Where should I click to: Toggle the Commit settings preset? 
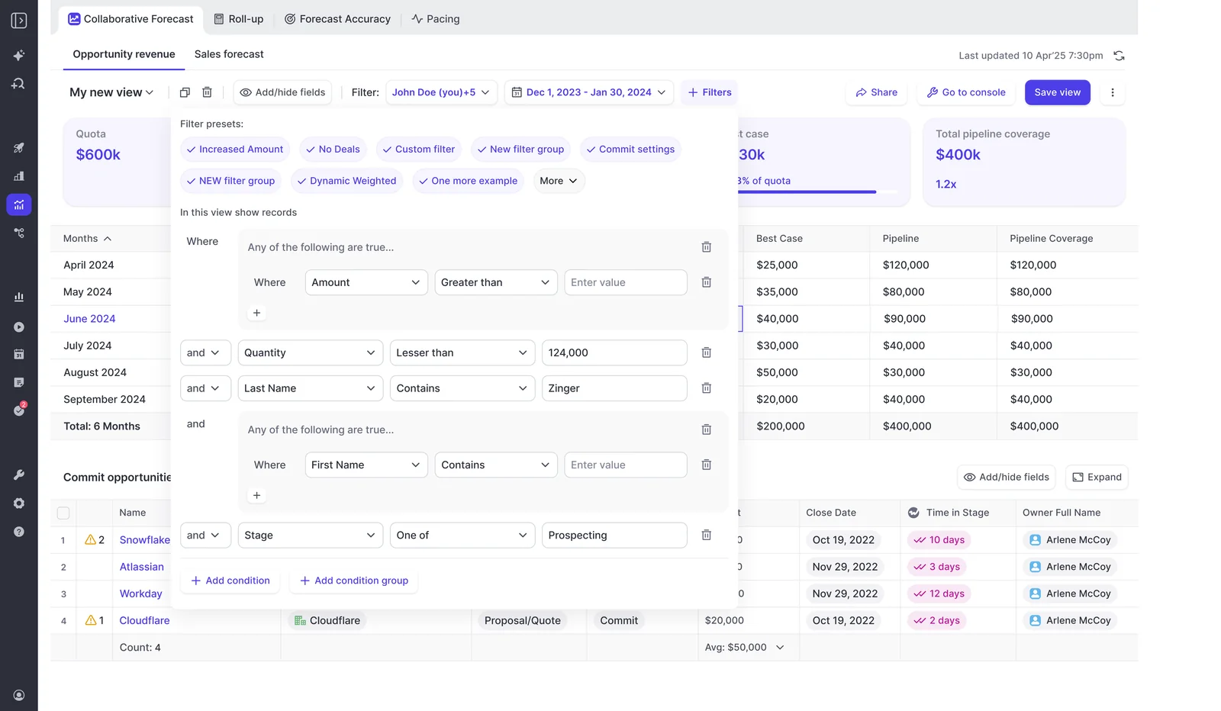click(630, 150)
